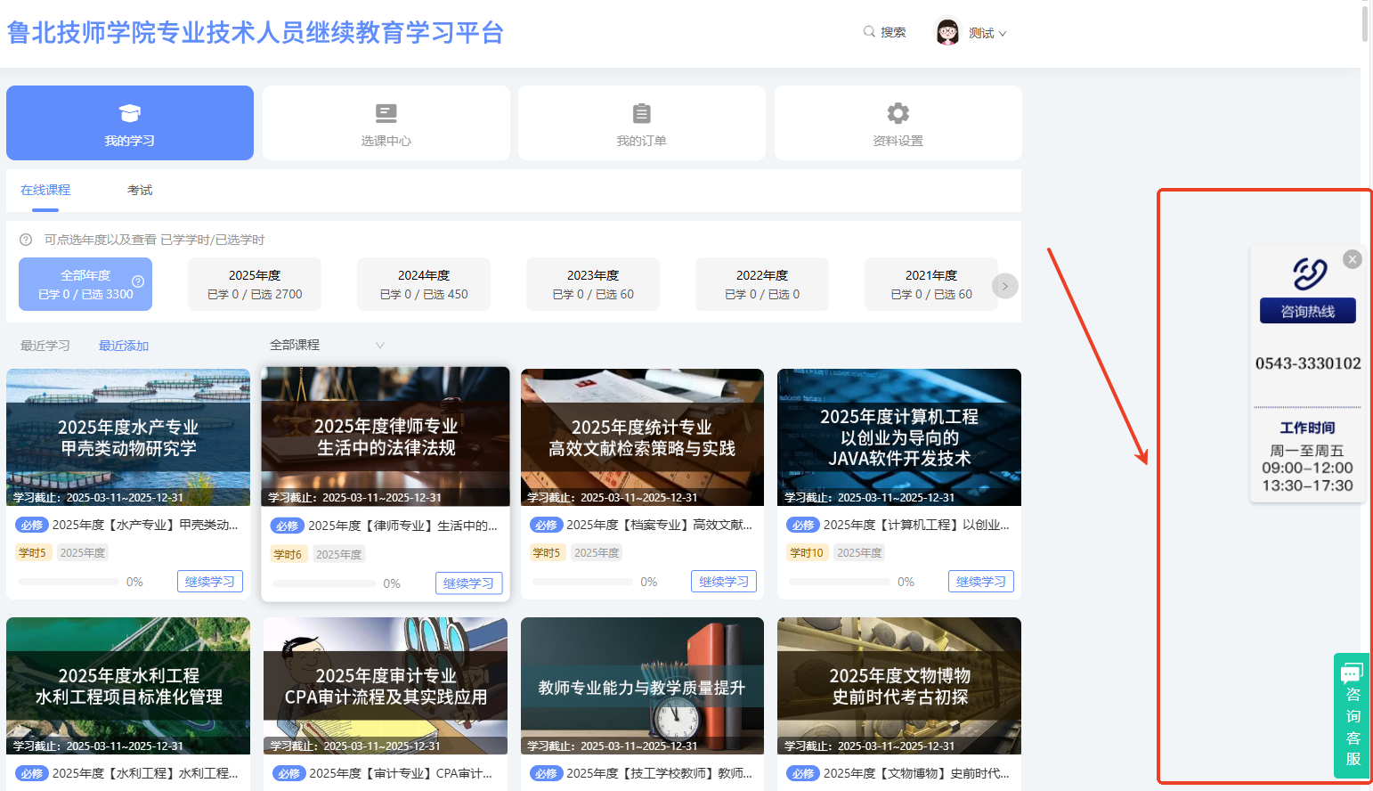Select the 我的学习 graduation cap icon
The height and width of the screenshot is (791, 1373).
pyautogui.click(x=130, y=113)
